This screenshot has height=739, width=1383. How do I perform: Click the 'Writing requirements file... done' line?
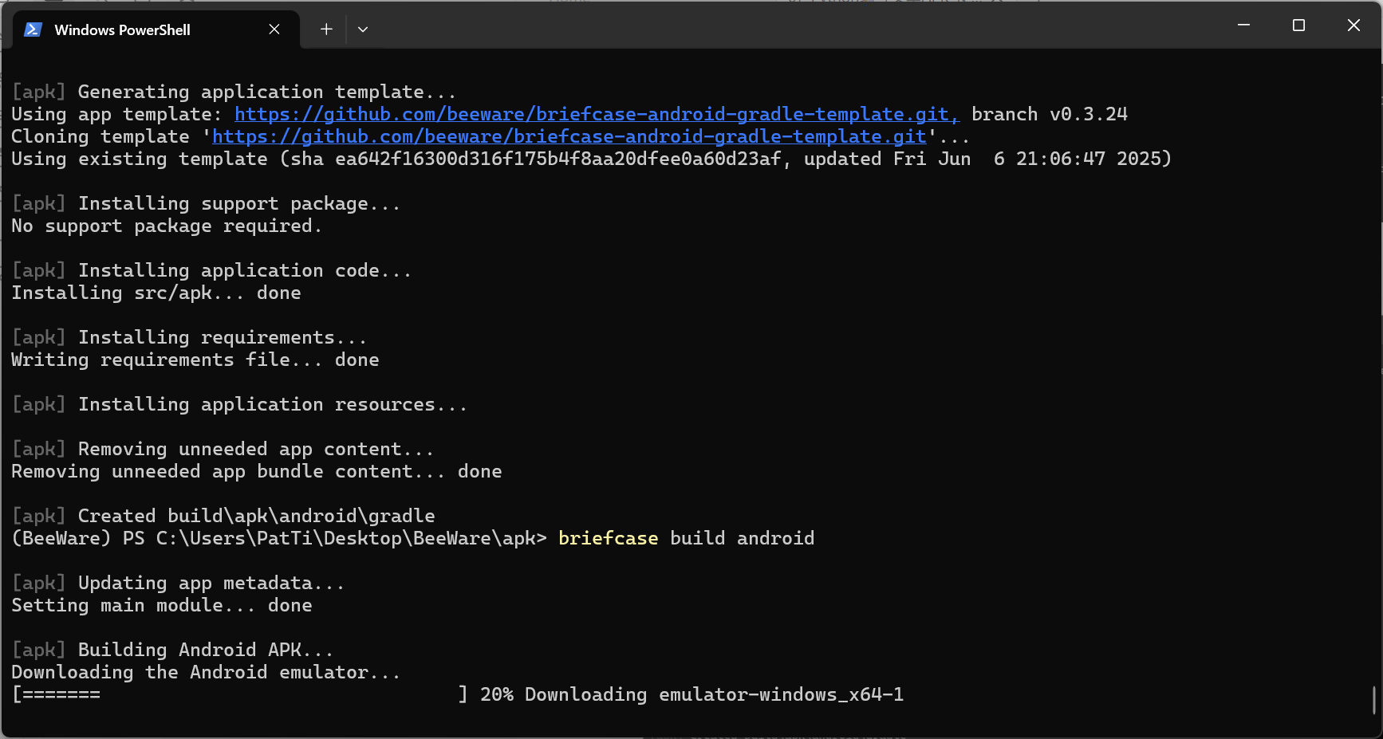coord(195,360)
